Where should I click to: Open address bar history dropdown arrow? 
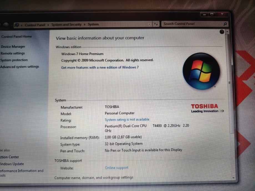coord(150,24)
